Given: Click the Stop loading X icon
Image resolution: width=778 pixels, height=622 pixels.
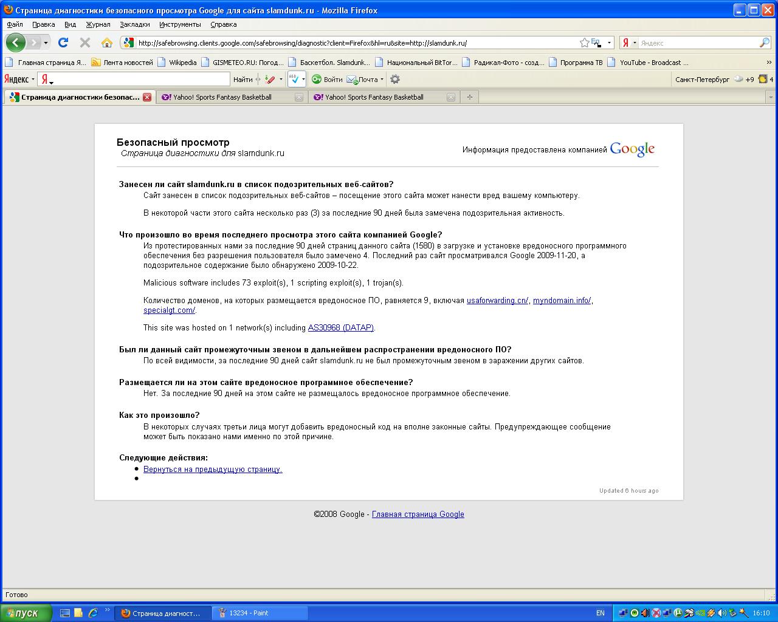Looking at the screenshot, I should coord(85,43).
